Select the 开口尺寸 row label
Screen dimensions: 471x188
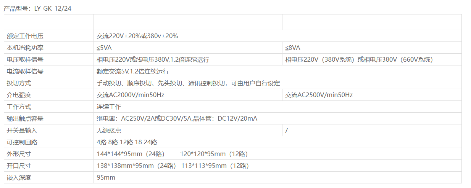19,166
